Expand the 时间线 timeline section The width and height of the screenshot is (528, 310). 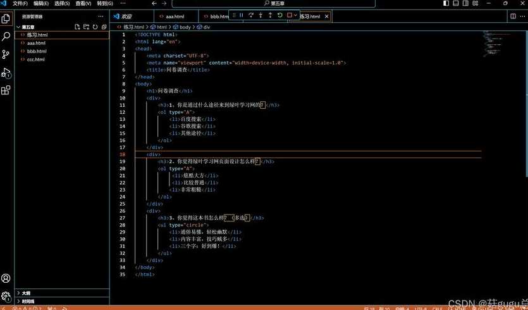(x=62, y=301)
